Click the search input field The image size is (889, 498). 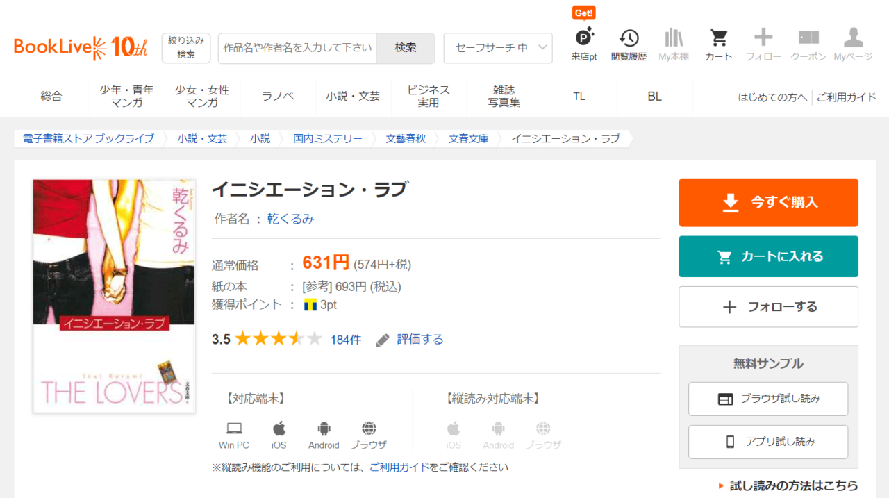pyautogui.click(x=297, y=48)
